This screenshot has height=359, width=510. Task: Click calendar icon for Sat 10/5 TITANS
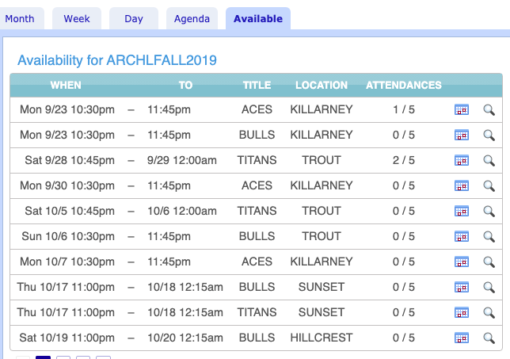(462, 212)
